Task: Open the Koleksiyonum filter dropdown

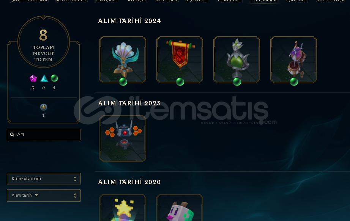Action: [x=44, y=179]
